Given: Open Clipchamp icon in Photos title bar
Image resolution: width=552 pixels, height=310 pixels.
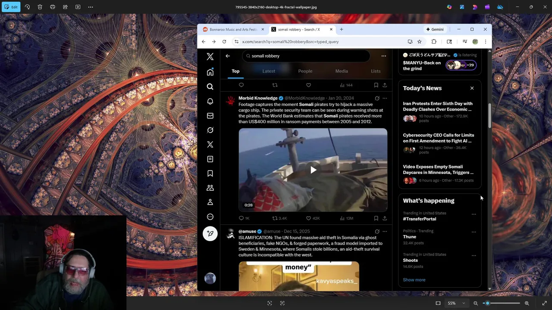Looking at the screenshot, I should coord(487,7).
